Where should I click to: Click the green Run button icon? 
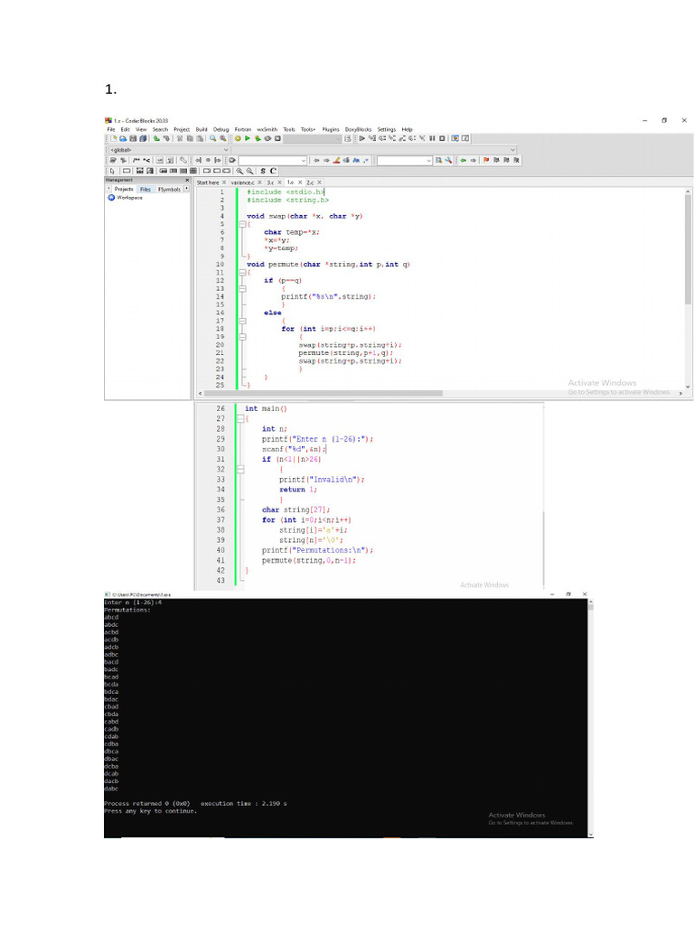pyautogui.click(x=248, y=139)
